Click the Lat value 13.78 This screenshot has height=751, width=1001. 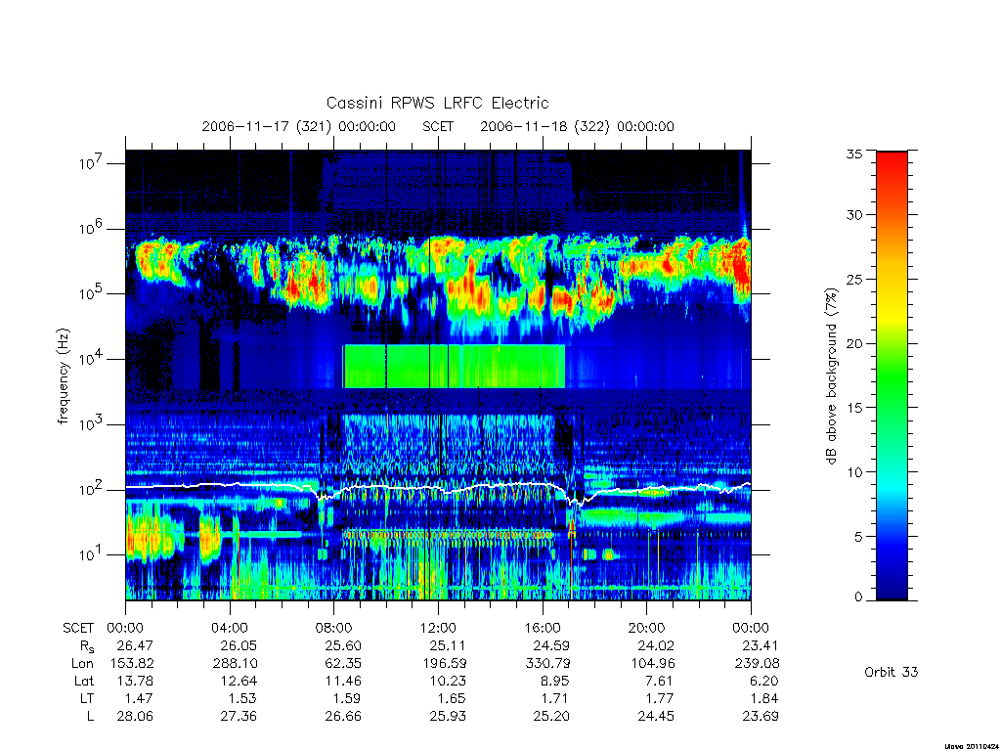[135, 681]
